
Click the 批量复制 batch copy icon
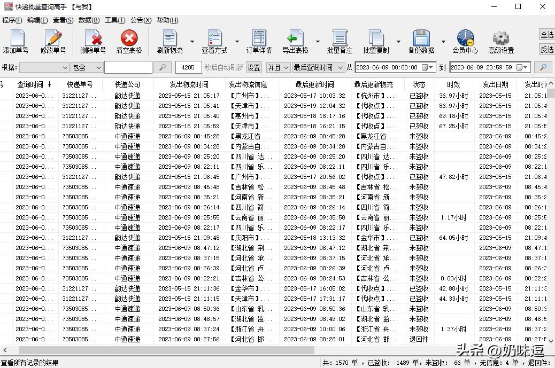pyautogui.click(x=376, y=42)
